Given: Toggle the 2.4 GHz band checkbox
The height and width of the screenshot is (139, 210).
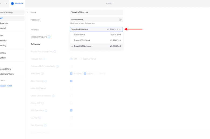Looking at the screenshot, I should tap(71, 74).
